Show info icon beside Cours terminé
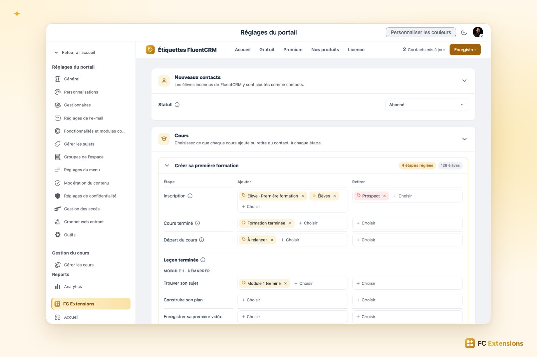 197,223
